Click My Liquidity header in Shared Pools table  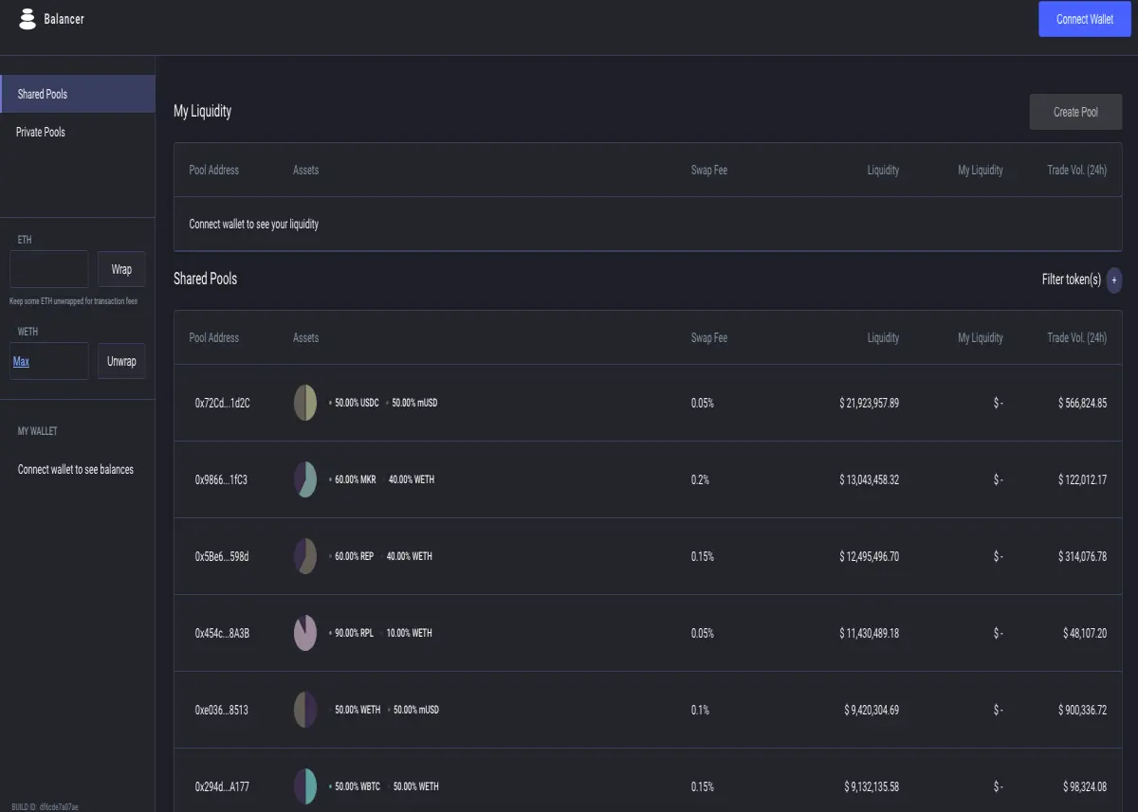[980, 337]
